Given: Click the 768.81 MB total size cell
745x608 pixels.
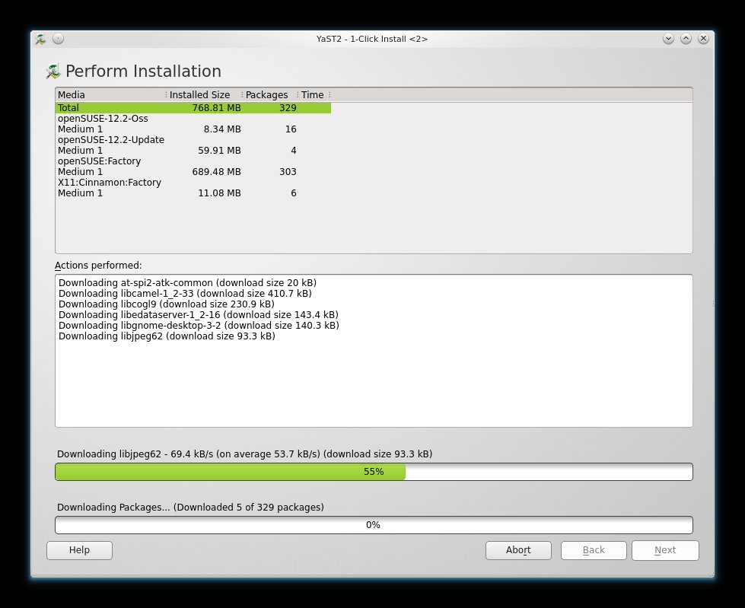Looking at the screenshot, I should [216, 108].
